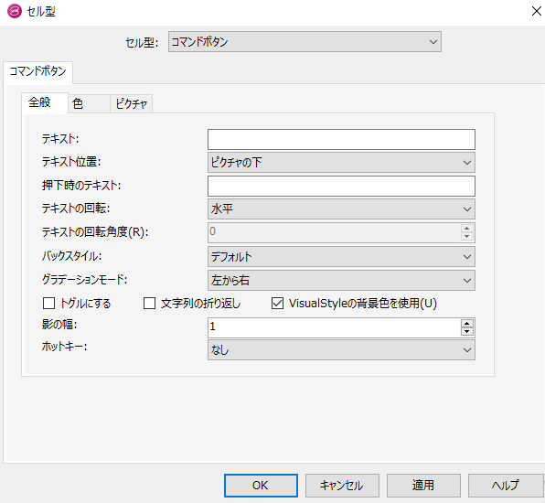The width and height of the screenshot is (545, 503).
Task: Enable the トグルにする checkbox
Action: tap(48, 303)
